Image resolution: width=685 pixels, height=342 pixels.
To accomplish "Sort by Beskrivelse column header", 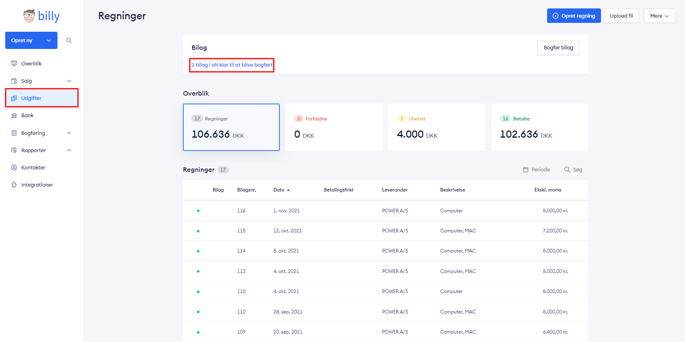I will pos(453,190).
